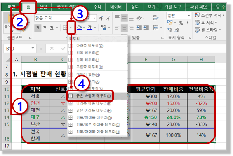Switch to the 데이터 ribbon tab
The width and height of the screenshot is (233, 156).
pyautogui.click(x=116, y=7)
